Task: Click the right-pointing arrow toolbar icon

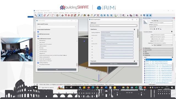Action: click(x=141, y=15)
